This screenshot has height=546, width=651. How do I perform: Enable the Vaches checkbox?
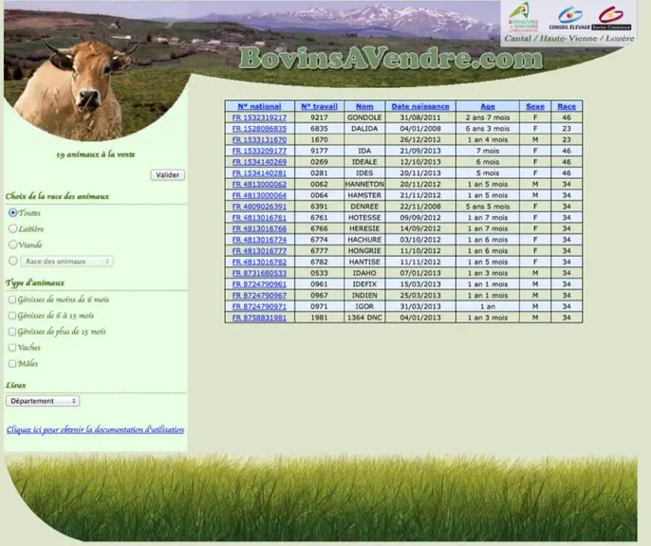(x=12, y=348)
